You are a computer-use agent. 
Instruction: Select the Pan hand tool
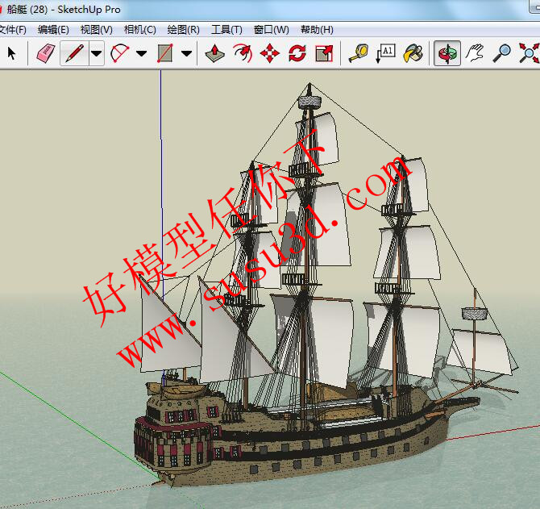click(475, 53)
